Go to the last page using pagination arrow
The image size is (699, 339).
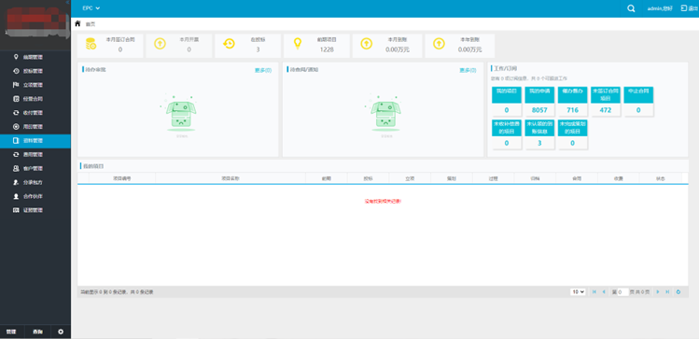667,291
